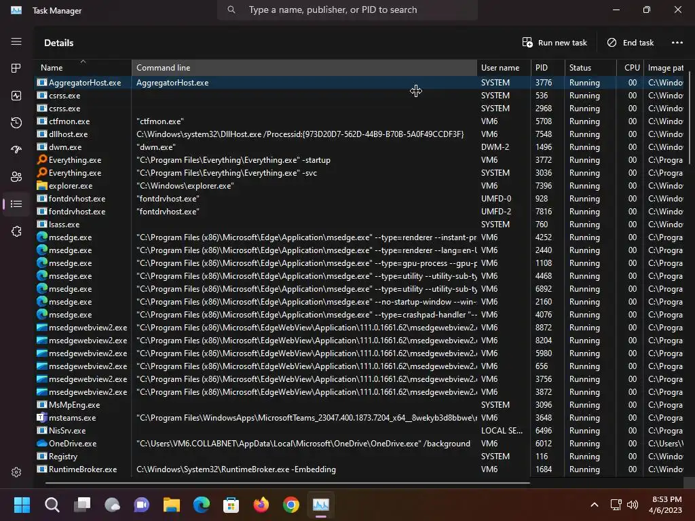The width and height of the screenshot is (695, 521).
Task: Click the msteams.exe Teams icon
Action: click(42, 417)
